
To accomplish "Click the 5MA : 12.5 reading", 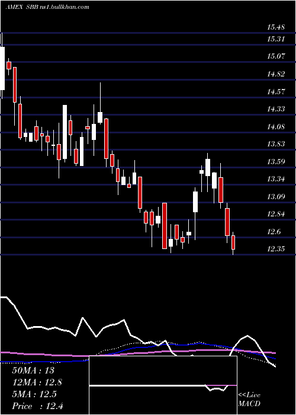I will pyautogui.click(x=34, y=394).
